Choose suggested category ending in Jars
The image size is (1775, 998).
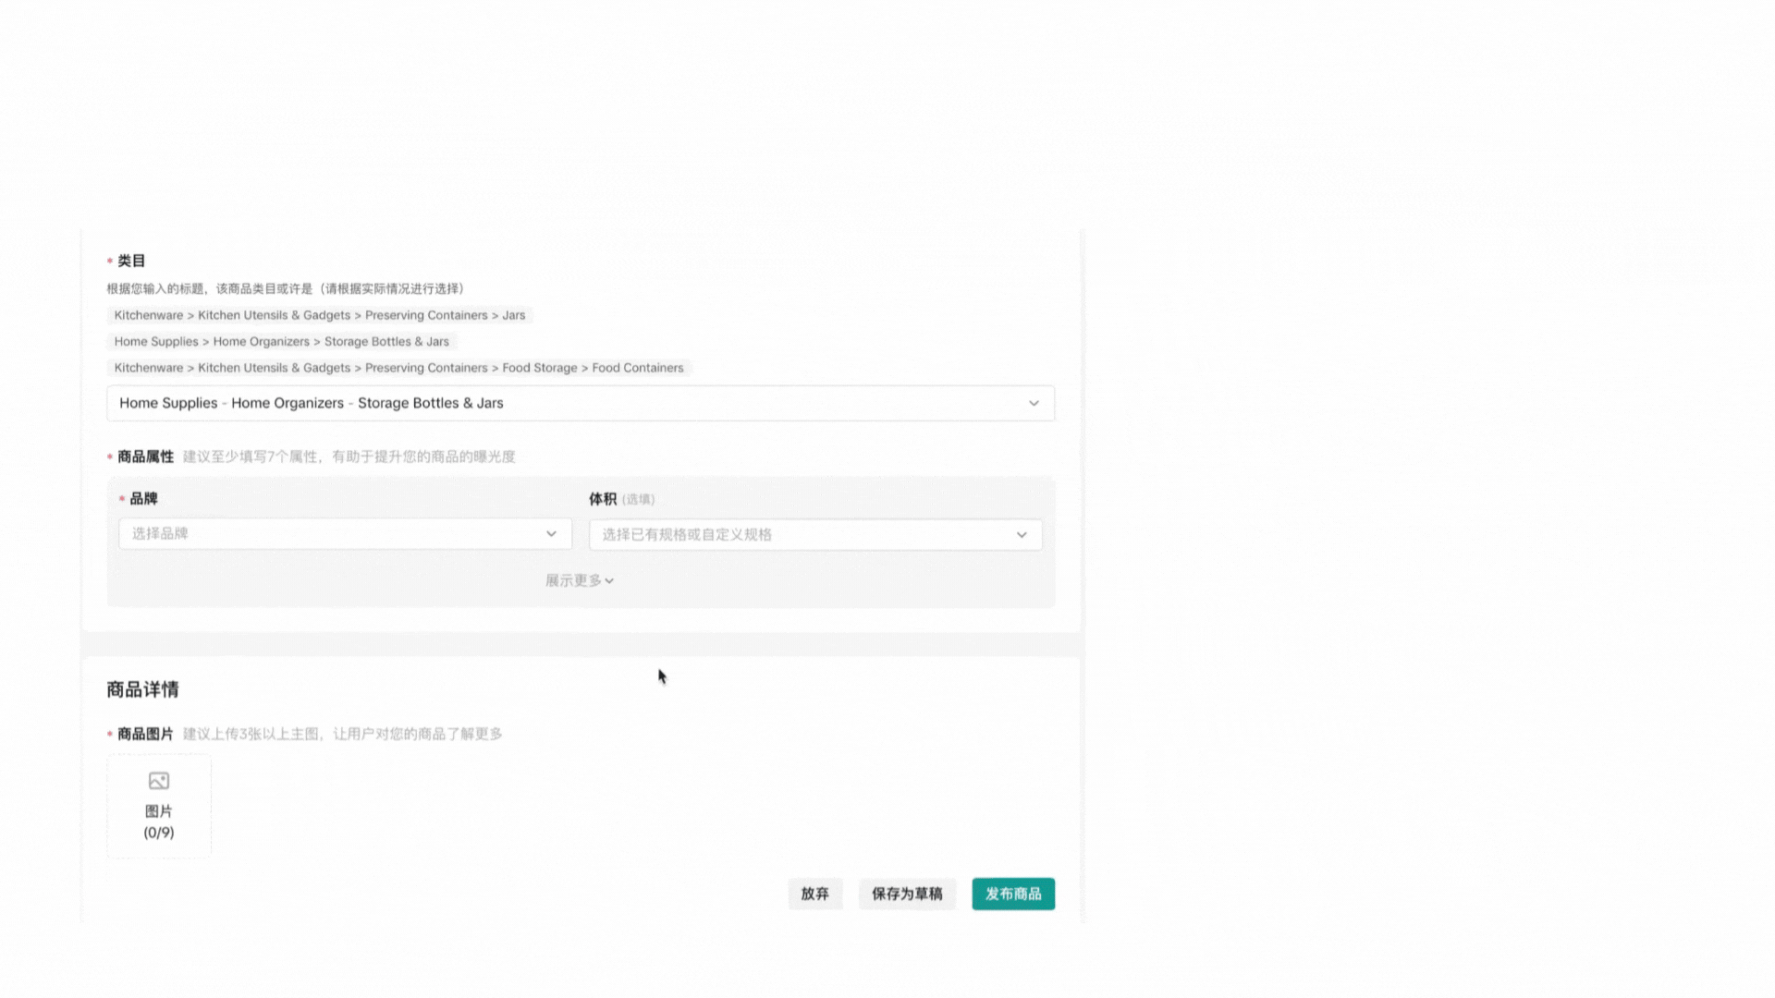319,315
